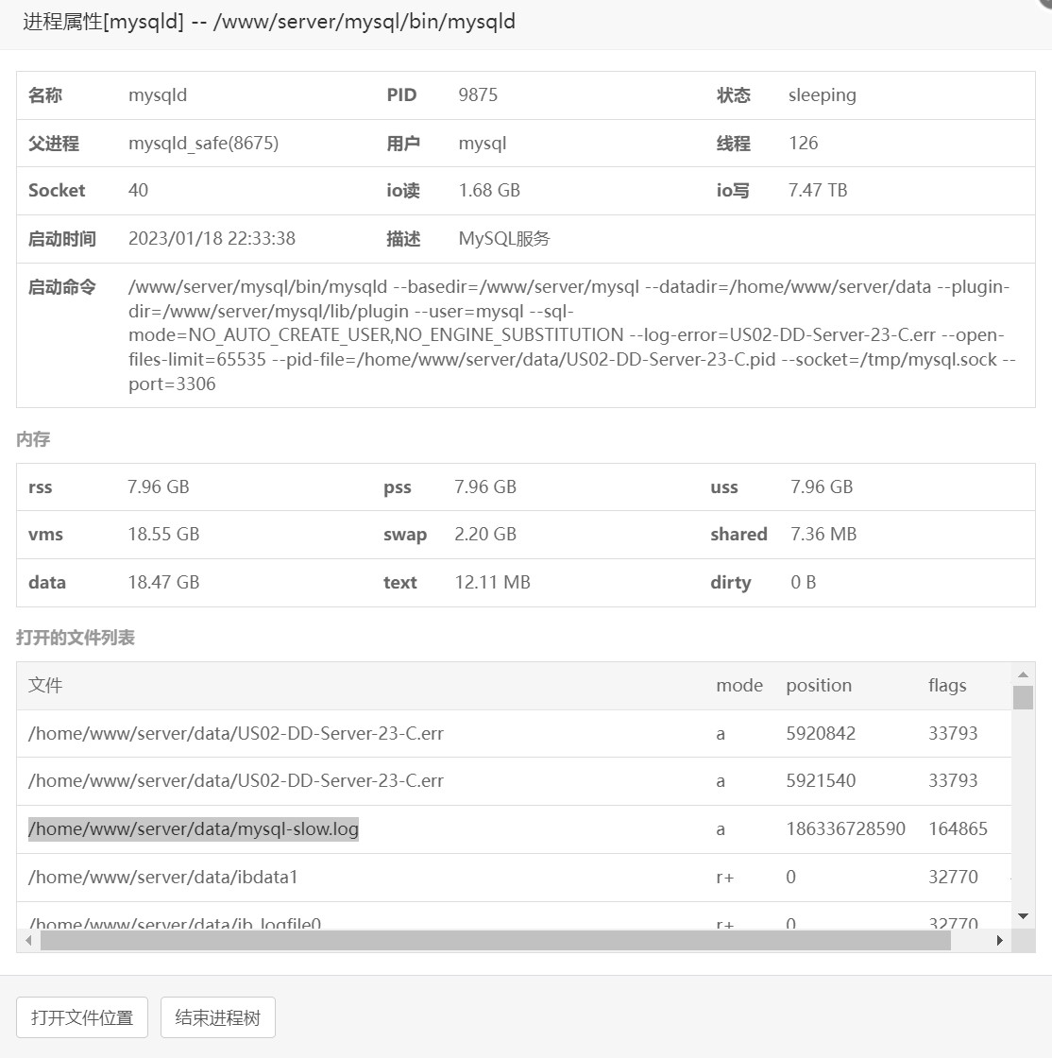Viewport: 1052px width, 1058px height.
Task: Click the file list scroll-up arrow
Action: pyautogui.click(x=1023, y=674)
